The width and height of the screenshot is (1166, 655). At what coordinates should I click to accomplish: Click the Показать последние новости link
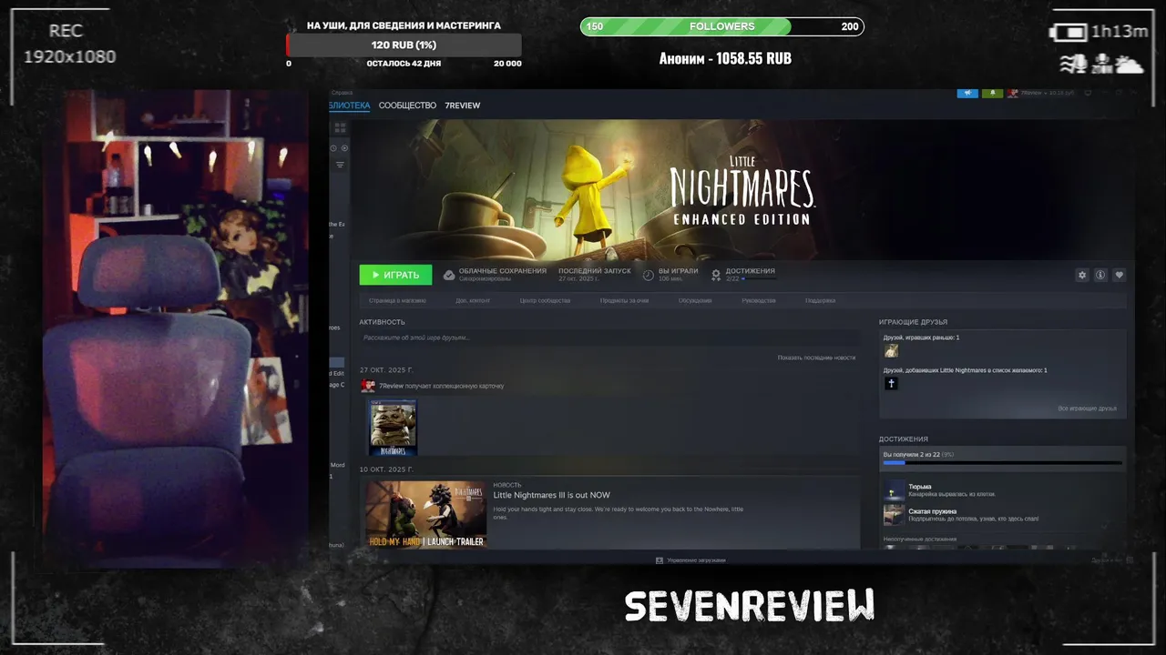click(816, 358)
